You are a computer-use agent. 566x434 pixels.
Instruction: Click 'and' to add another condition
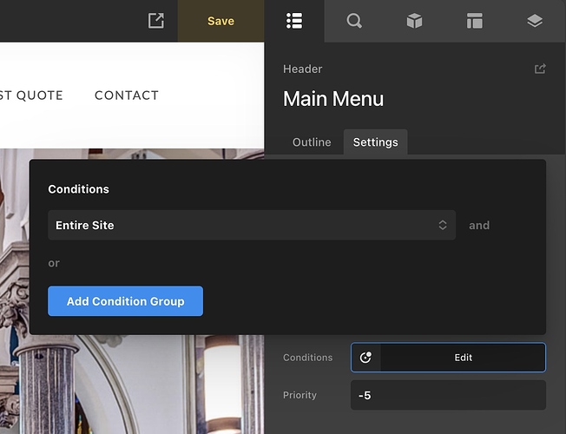(479, 225)
